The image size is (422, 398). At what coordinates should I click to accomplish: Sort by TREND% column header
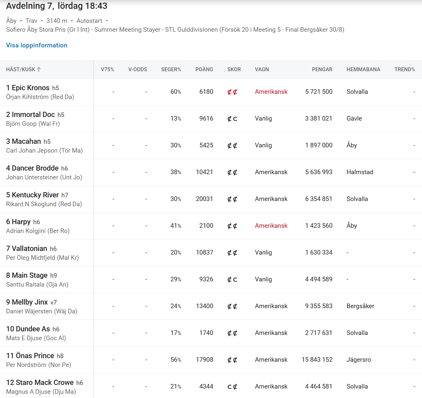(x=405, y=69)
